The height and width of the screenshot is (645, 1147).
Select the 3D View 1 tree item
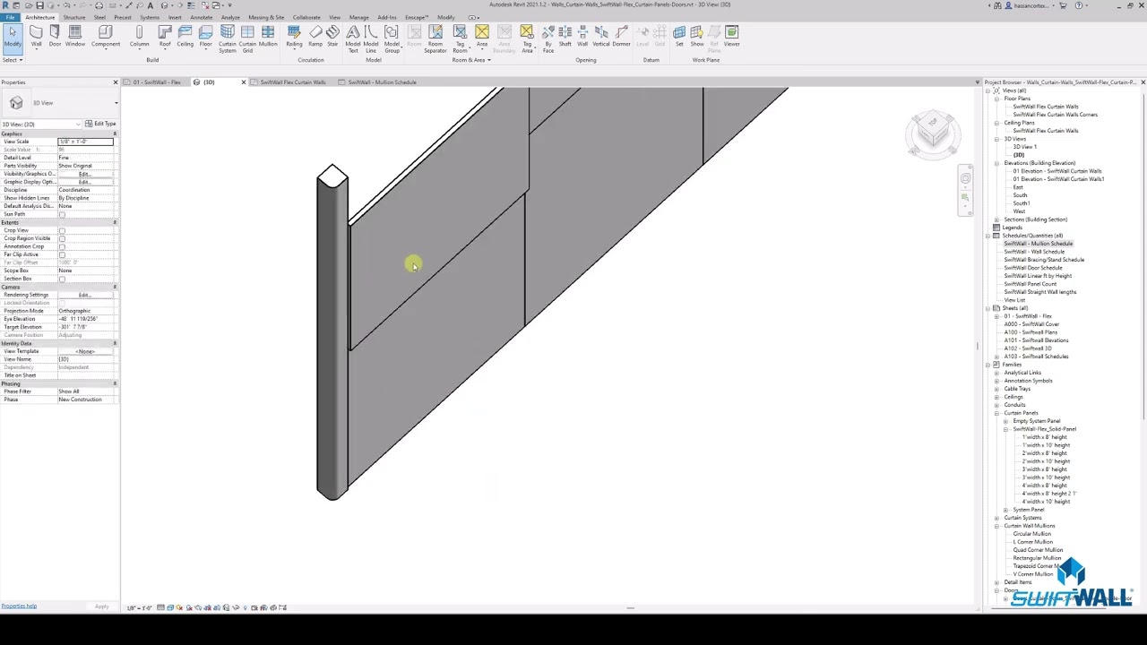(x=1024, y=147)
